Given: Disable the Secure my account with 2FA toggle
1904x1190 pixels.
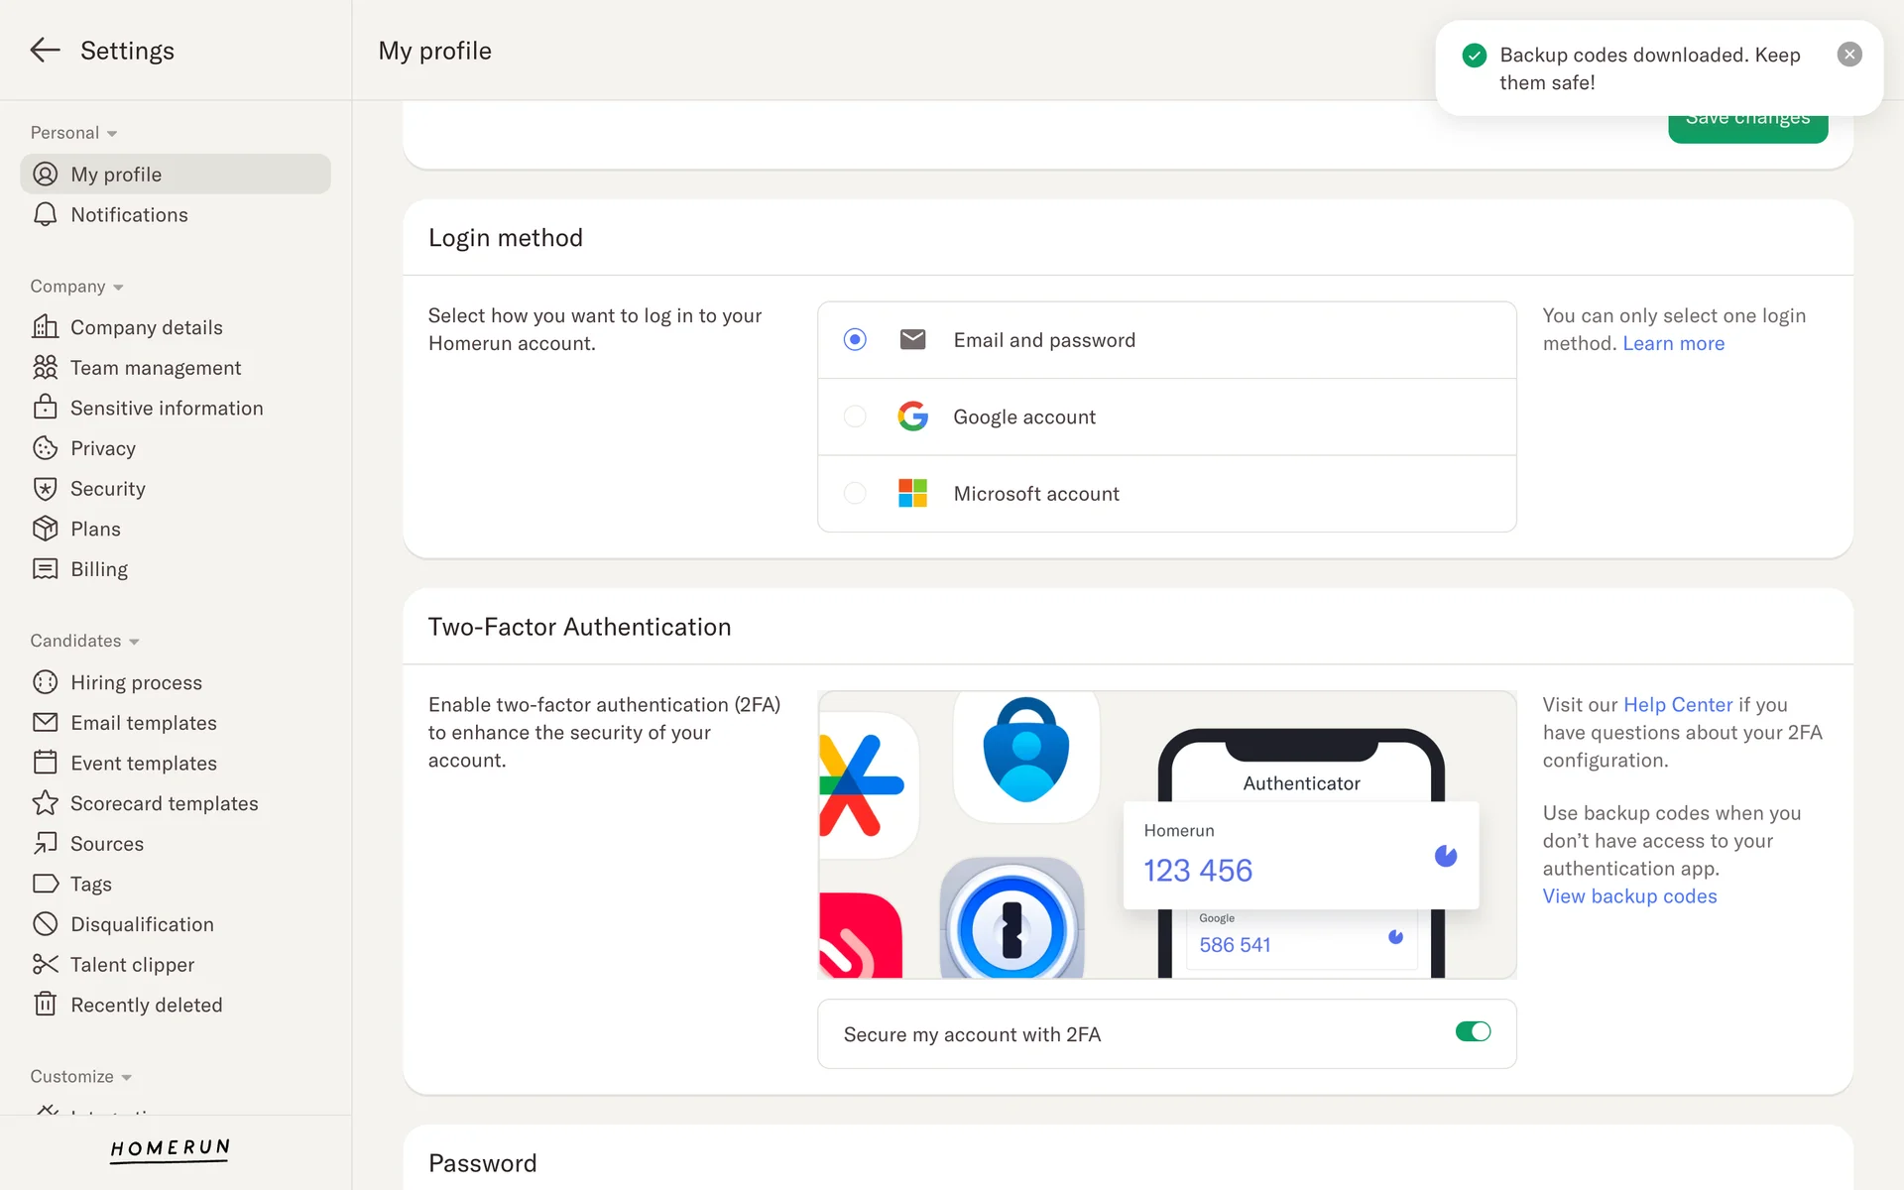Looking at the screenshot, I should point(1473,1032).
